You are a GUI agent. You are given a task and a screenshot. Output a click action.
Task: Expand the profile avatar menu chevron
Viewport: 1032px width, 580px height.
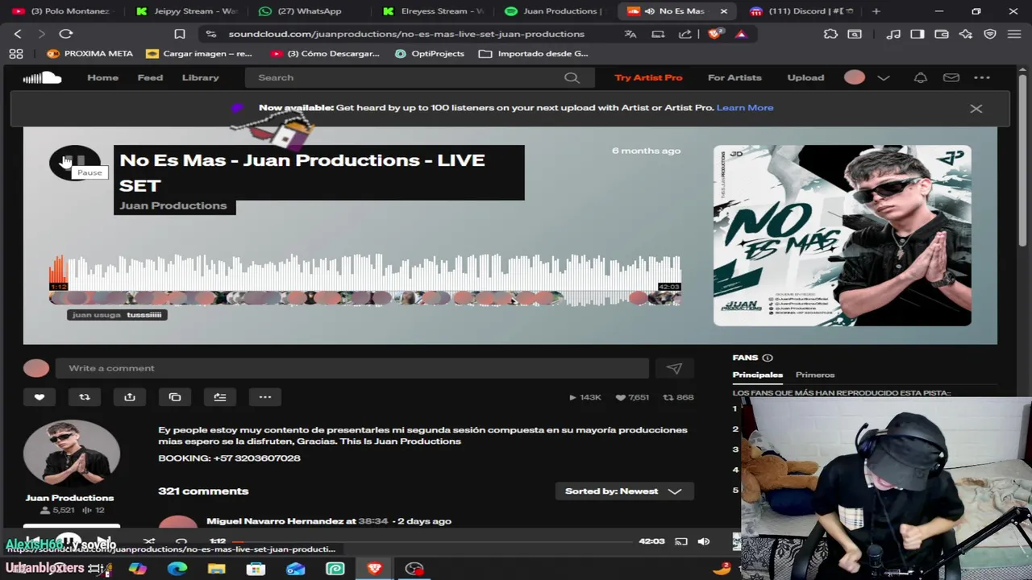tap(883, 77)
